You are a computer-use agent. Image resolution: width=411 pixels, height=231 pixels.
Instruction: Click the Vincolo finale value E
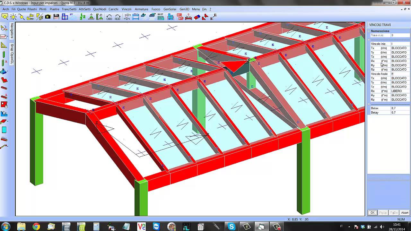click(400, 74)
